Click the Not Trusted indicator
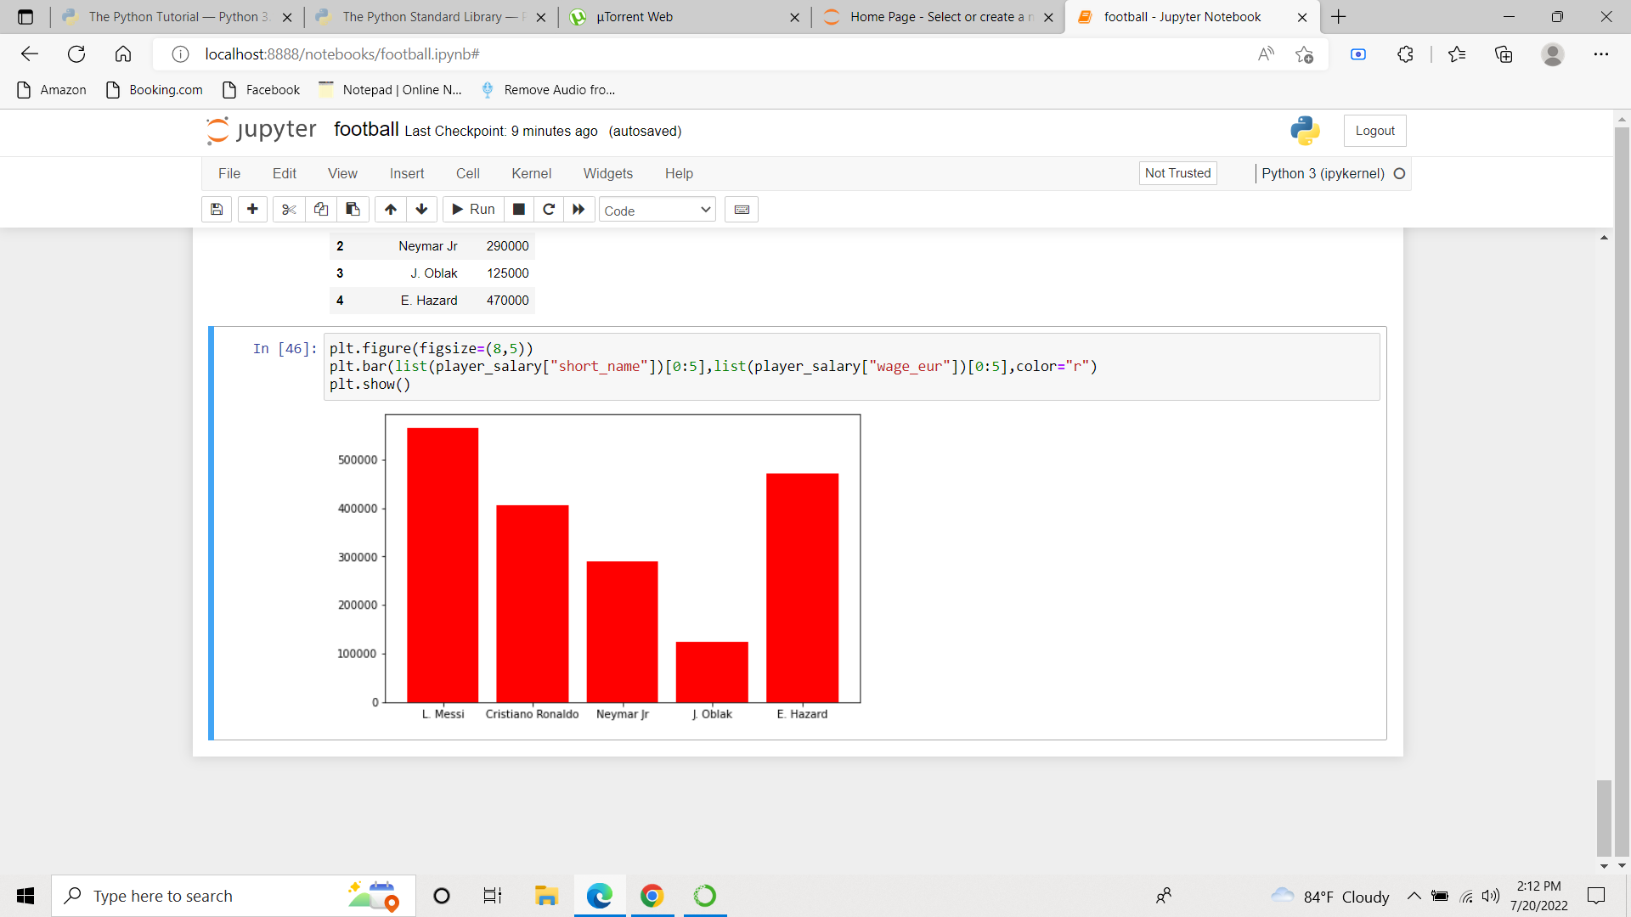This screenshot has width=1631, height=917. click(x=1177, y=173)
